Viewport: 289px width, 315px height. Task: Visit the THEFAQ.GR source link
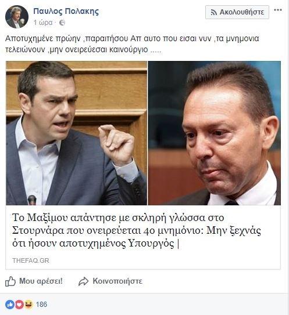coord(31,260)
